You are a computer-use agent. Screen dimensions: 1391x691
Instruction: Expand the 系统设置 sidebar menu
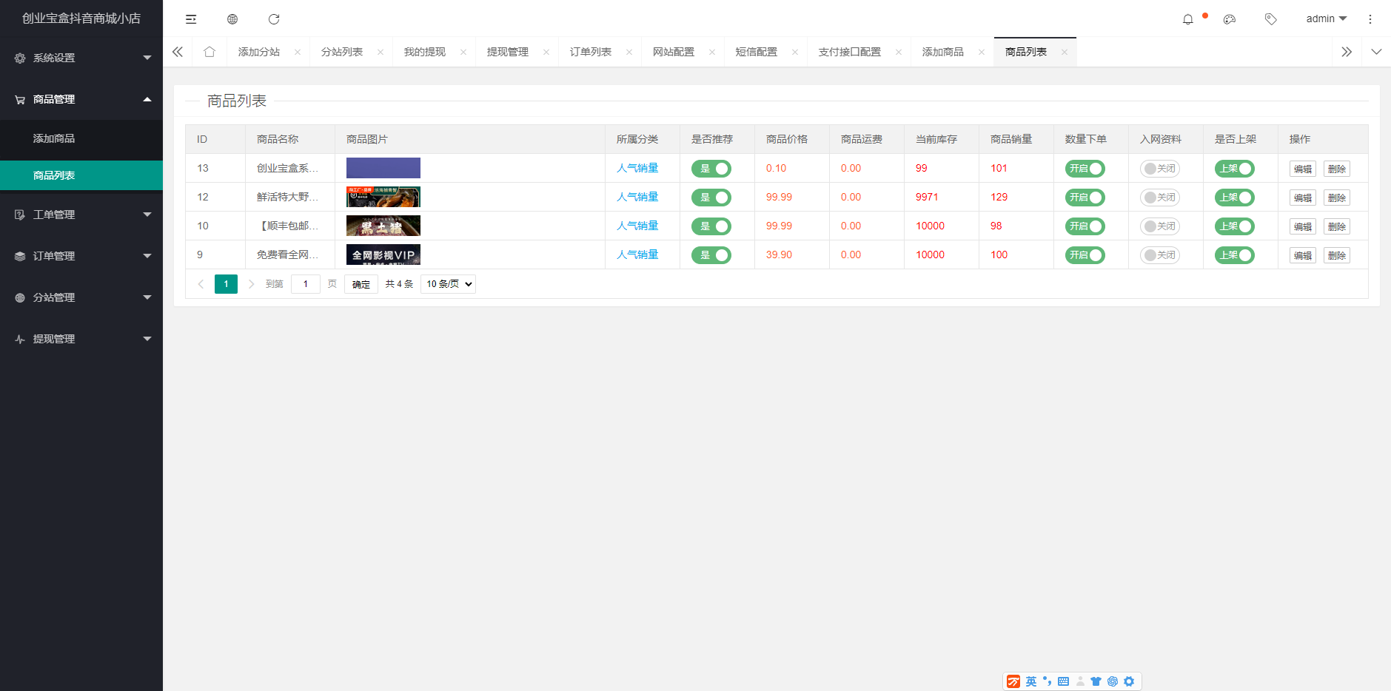click(x=81, y=58)
